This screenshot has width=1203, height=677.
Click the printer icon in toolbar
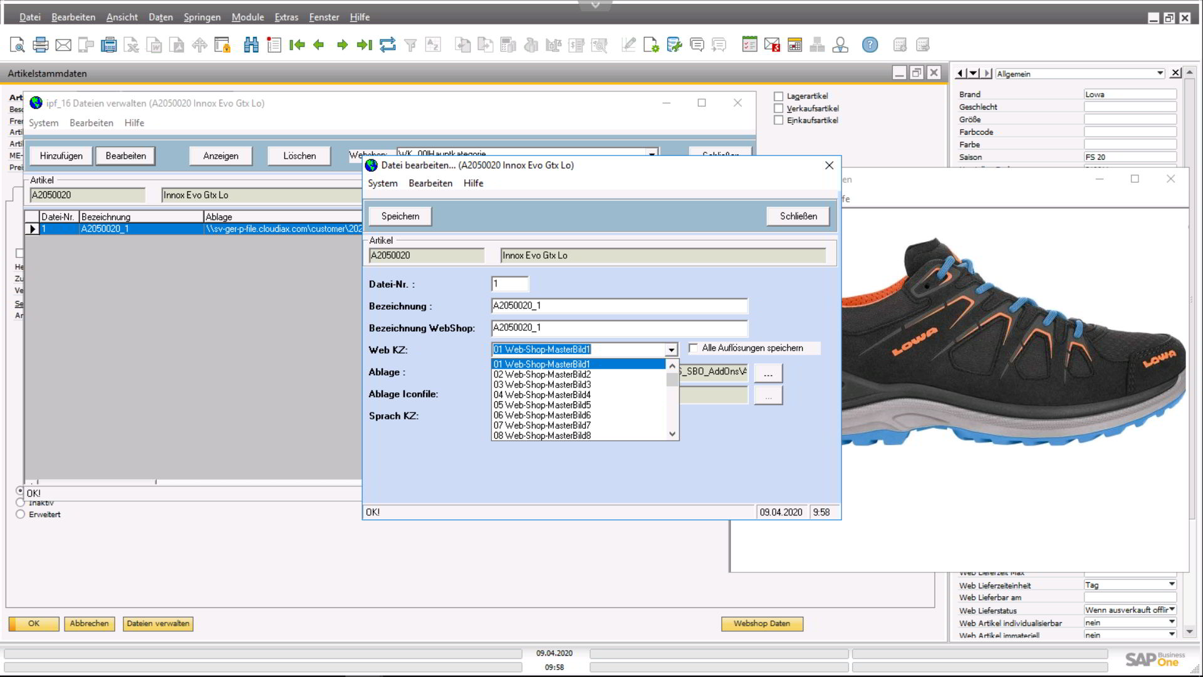(41, 45)
